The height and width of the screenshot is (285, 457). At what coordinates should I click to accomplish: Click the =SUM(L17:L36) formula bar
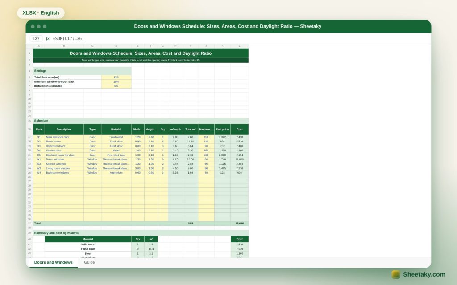click(68, 38)
